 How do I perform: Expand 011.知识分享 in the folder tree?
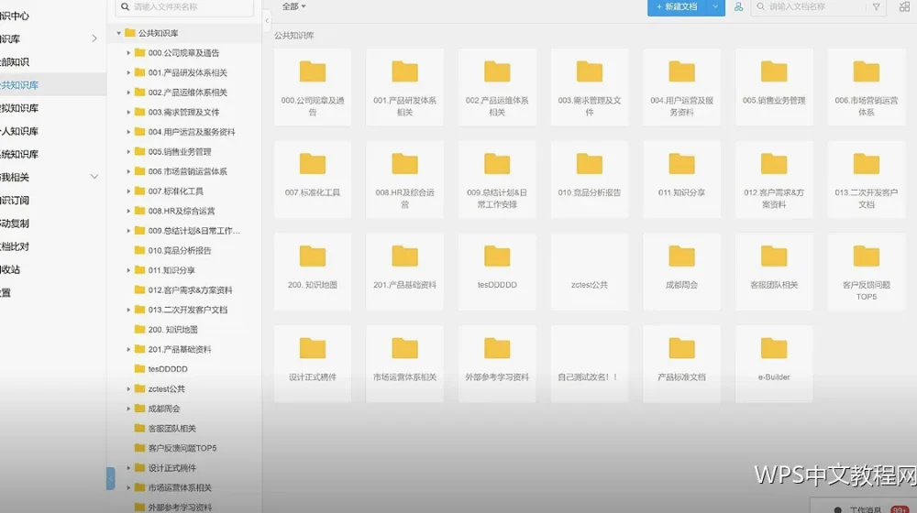click(128, 270)
